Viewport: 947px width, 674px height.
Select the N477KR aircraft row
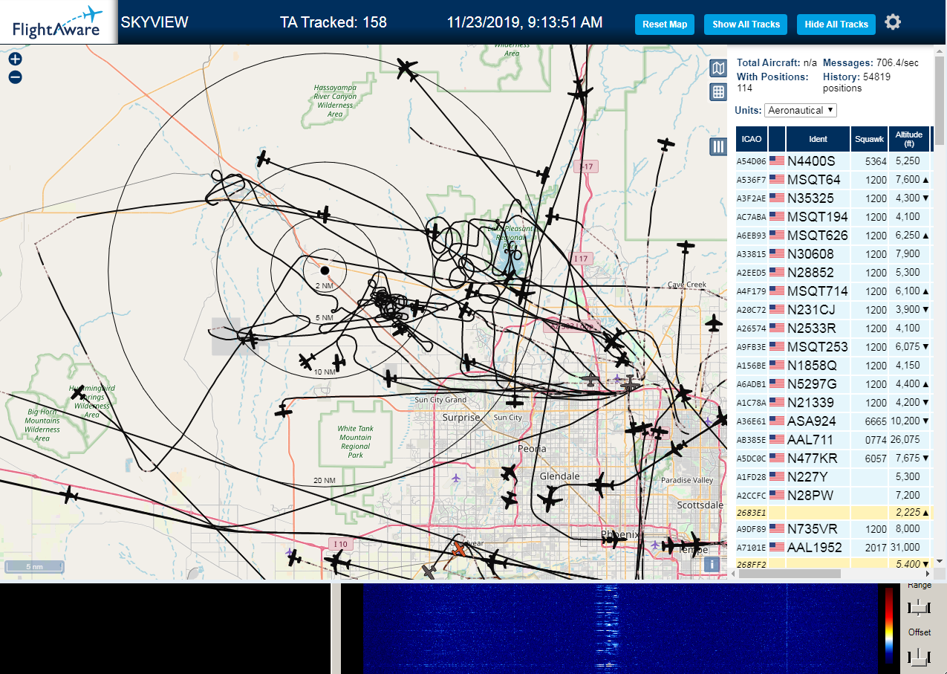tap(834, 458)
